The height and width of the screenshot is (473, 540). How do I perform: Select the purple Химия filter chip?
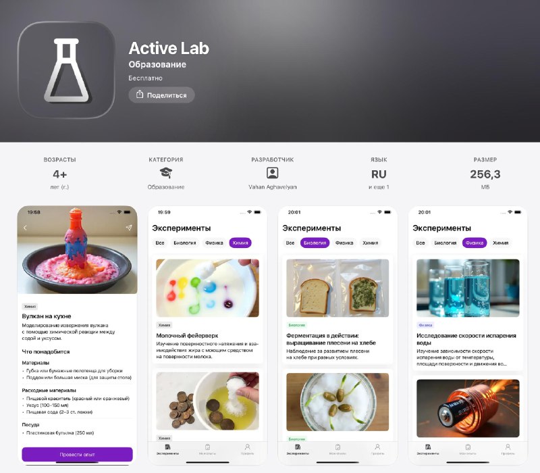(x=240, y=243)
